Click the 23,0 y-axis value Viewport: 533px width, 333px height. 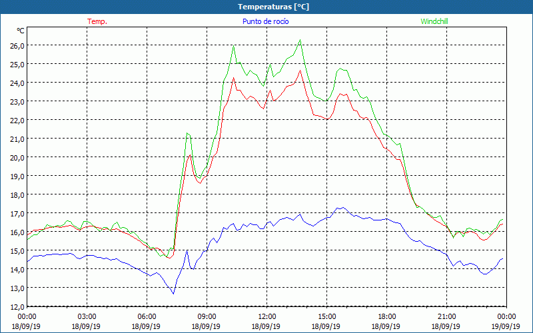pos(17,102)
